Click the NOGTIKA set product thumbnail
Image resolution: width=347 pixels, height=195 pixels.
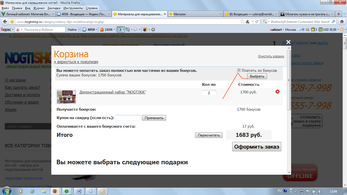pyautogui.click(x=66, y=97)
